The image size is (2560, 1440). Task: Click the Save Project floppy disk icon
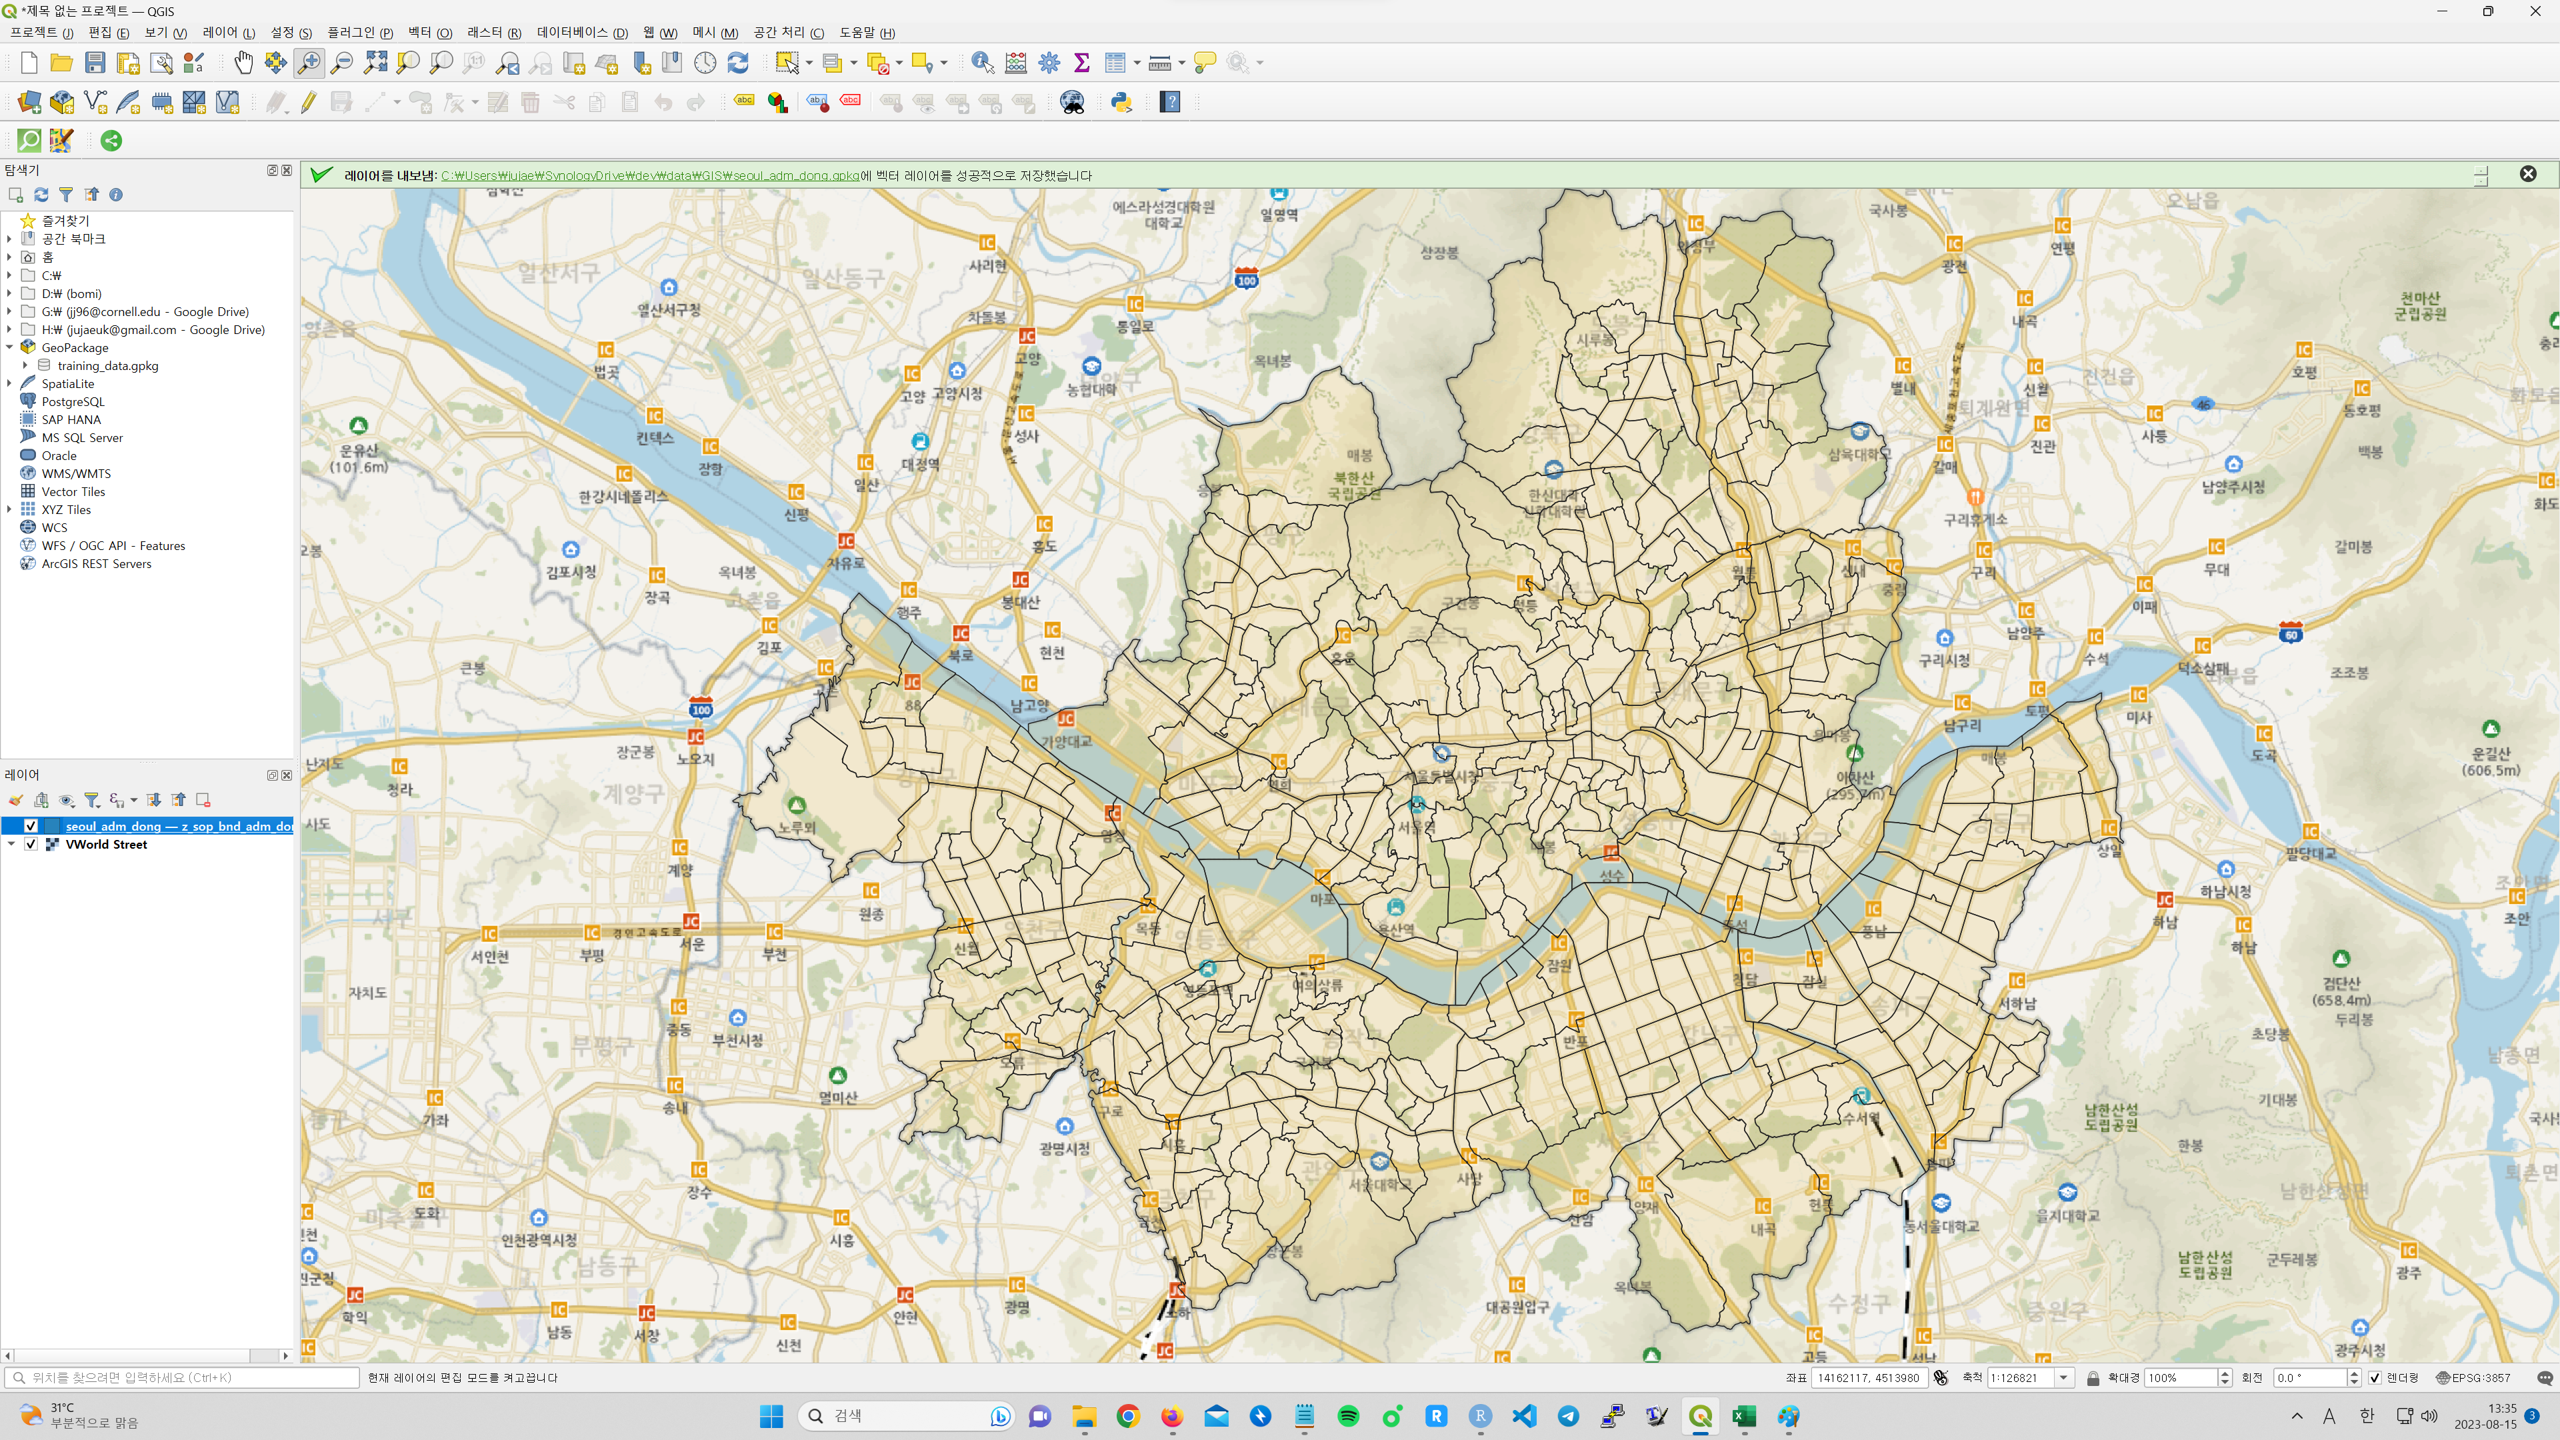pyautogui.click(x=95, y=63)
